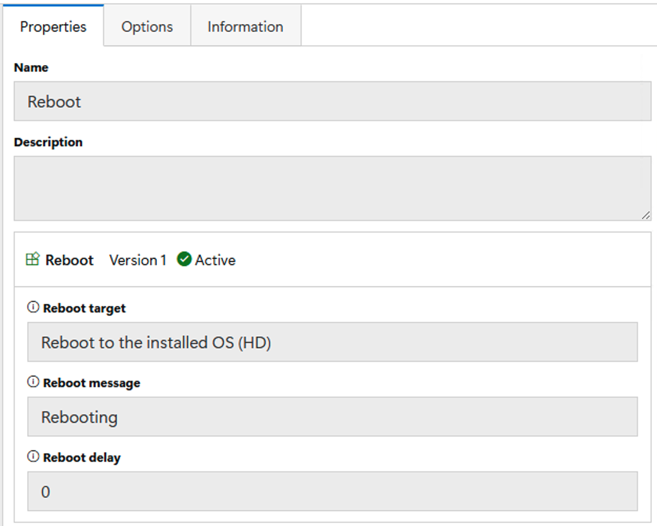Screen dimensions: 657x526
Task: Click the Reboot target label
Action: (84, 308)
